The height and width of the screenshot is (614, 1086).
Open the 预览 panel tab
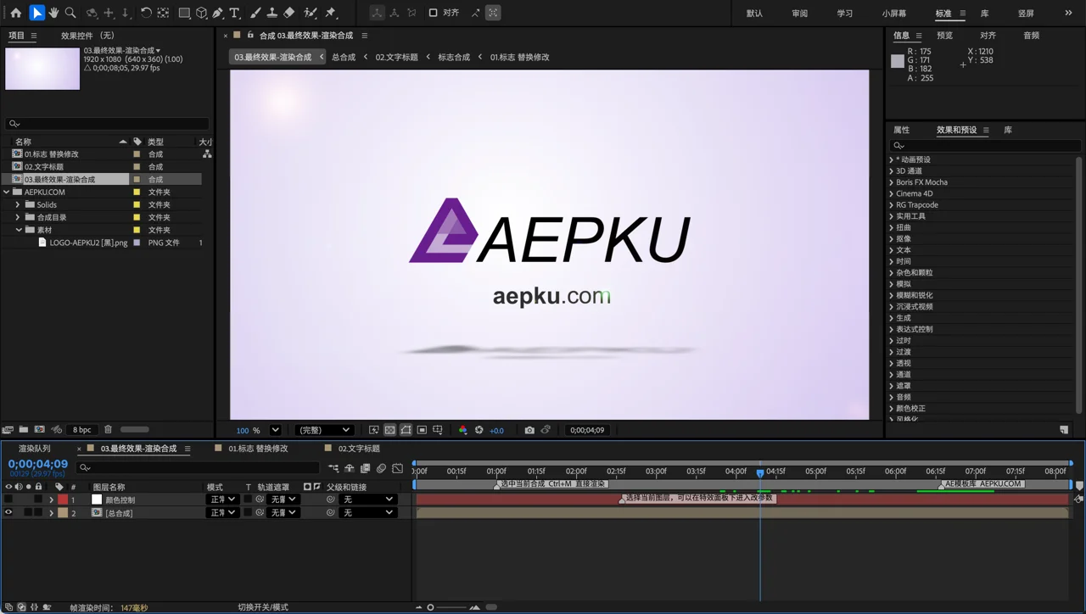pyautogui.click(x=944, y=36)
